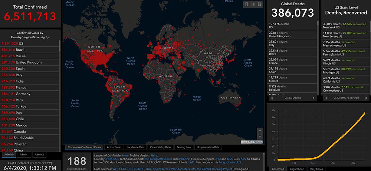Zoom out of the map with minus

click(260, 136)
